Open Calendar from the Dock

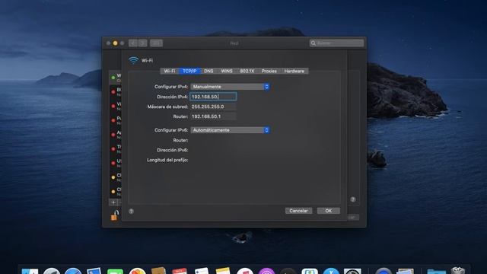tap(180, 271)
